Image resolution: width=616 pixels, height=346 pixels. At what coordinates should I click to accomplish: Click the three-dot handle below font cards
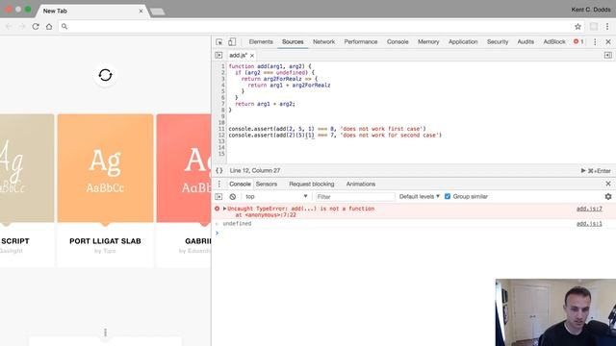pos(105,333)
